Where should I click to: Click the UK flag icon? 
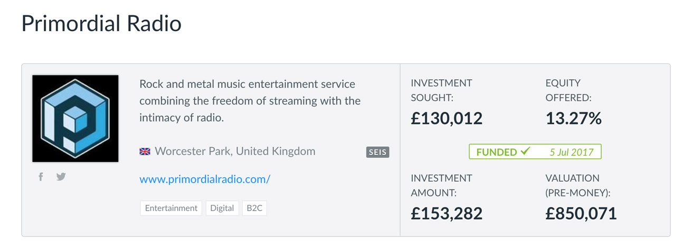tap(145, 152)
